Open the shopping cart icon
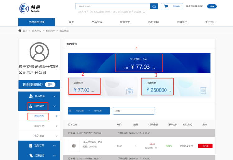Screen dimensions: 233x160 [166, 7]
